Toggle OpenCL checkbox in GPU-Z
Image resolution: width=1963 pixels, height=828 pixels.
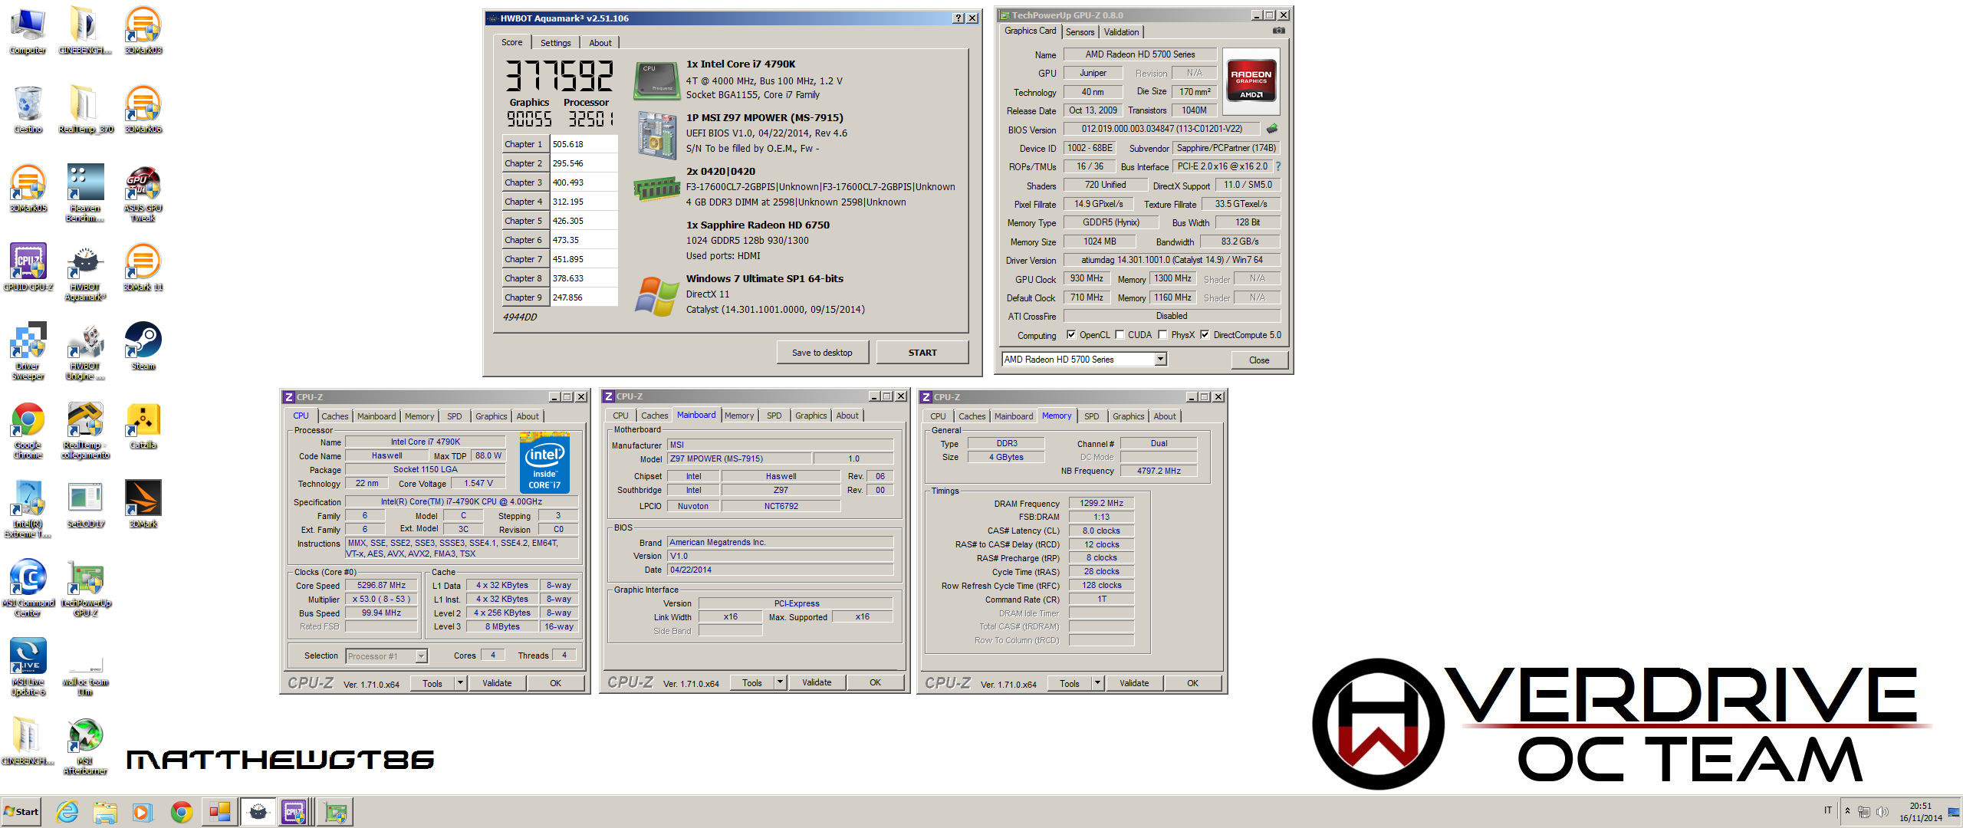point(1071,335)
